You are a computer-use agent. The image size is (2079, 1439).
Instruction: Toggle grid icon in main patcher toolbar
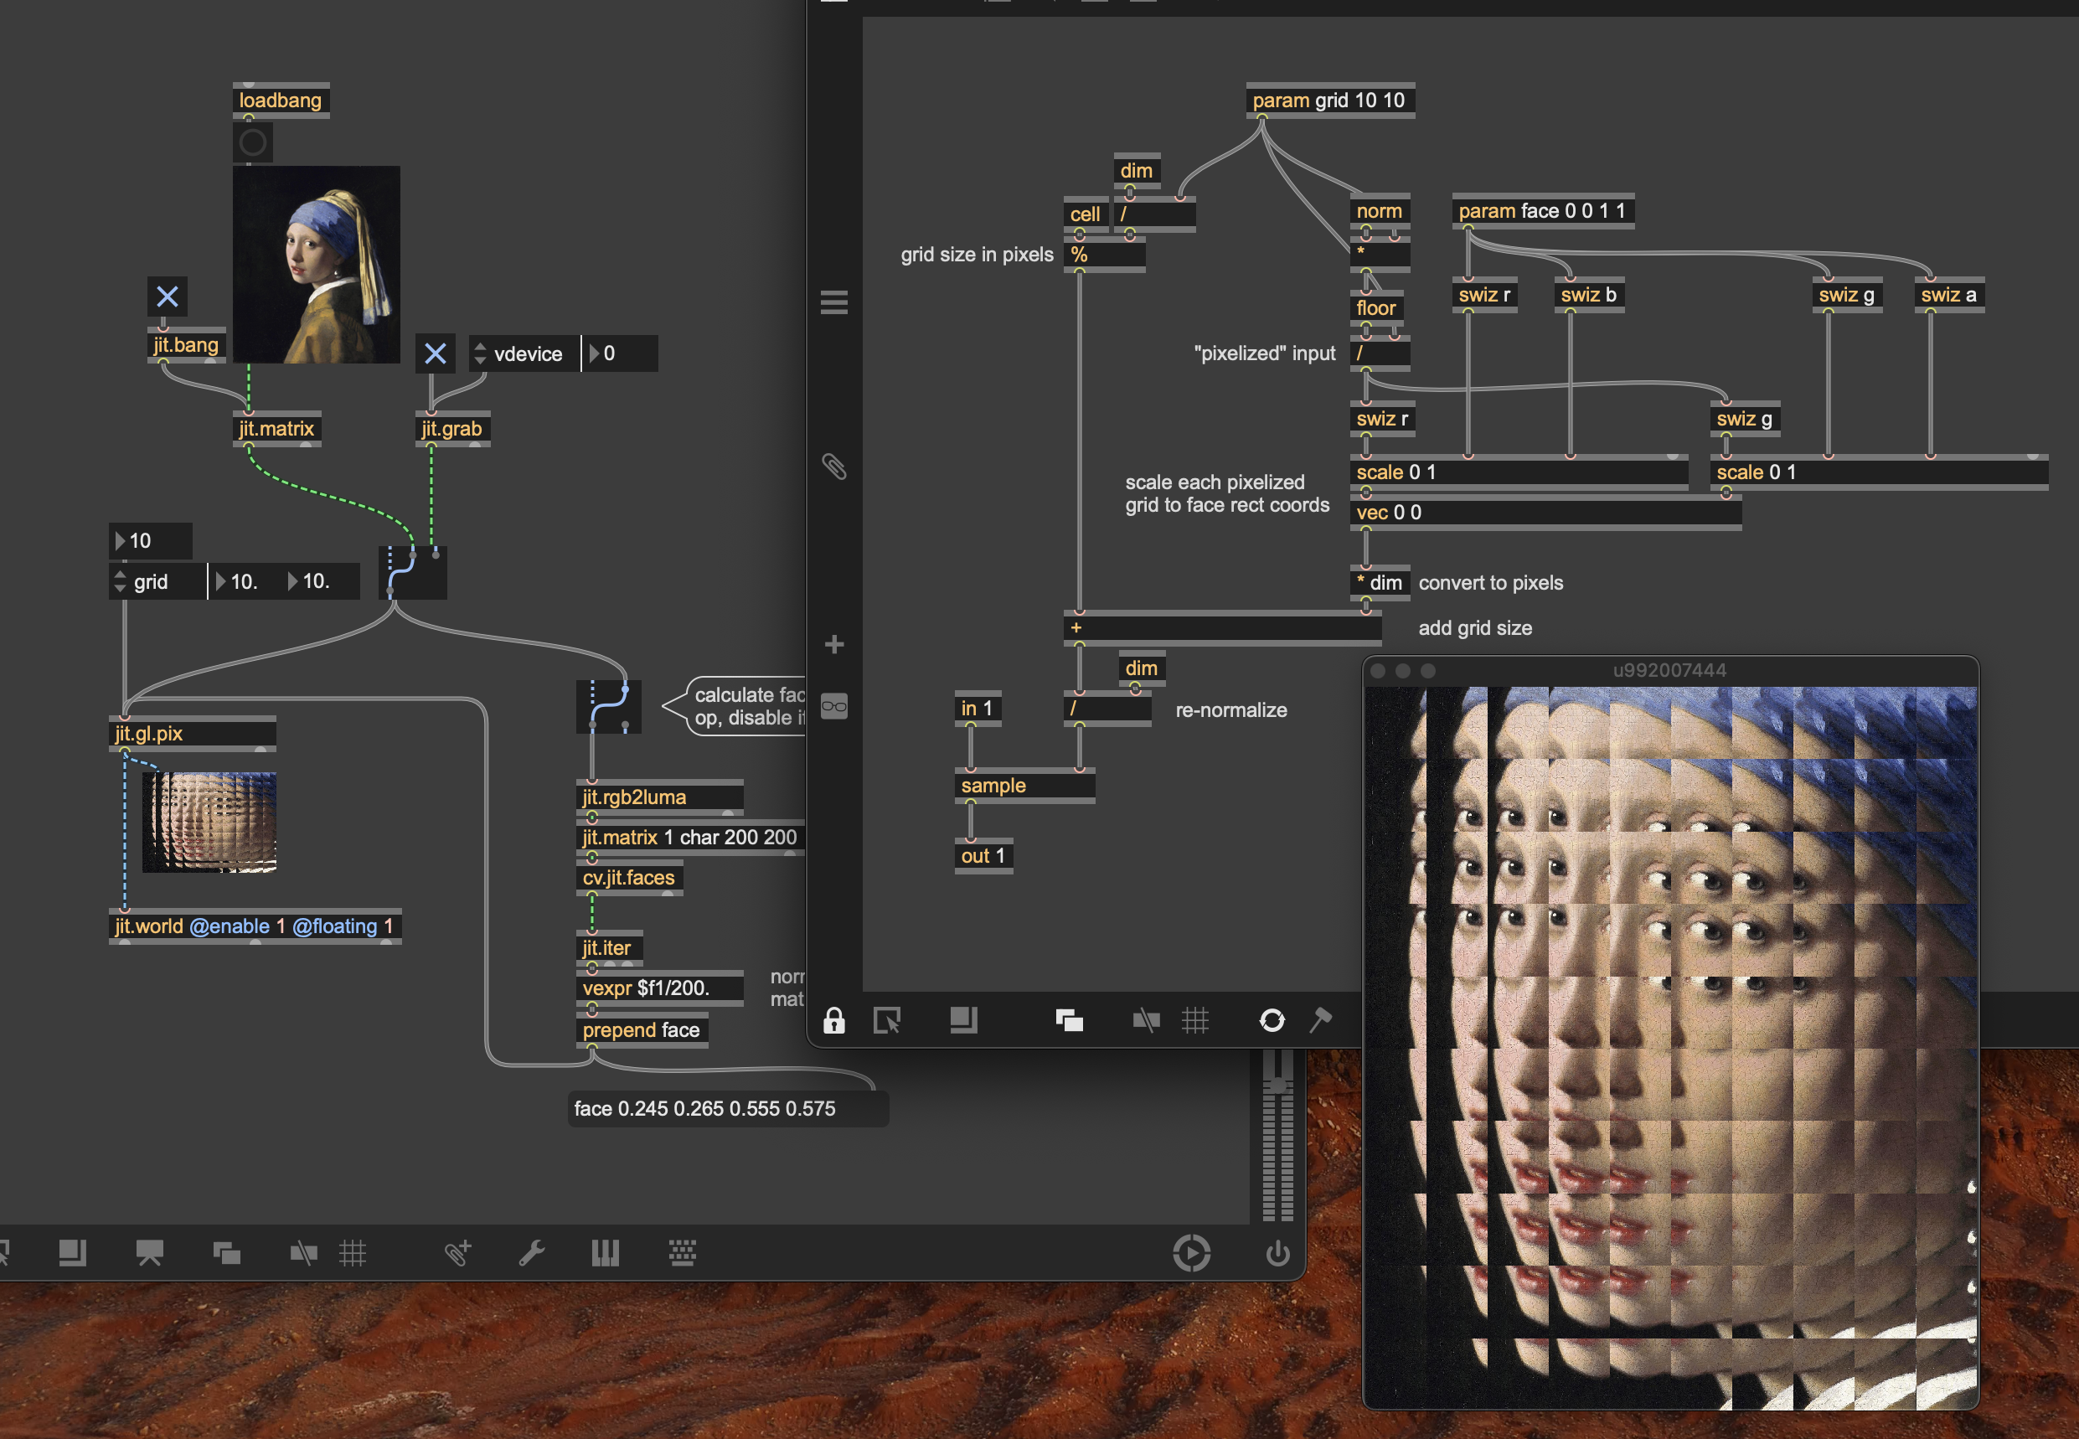pos(353,1252)
